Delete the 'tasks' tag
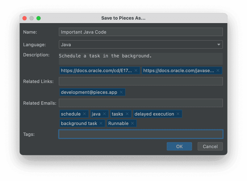 point(127,114)
